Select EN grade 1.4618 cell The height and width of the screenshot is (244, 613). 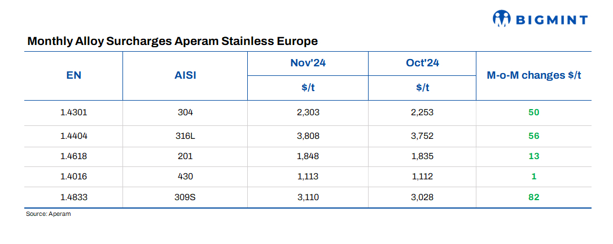74,156
